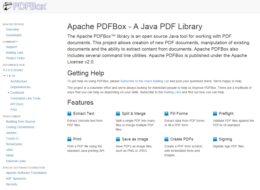260x190 pixels.
Task: Open the Travis CI link
Action: [x=12, y=139]
